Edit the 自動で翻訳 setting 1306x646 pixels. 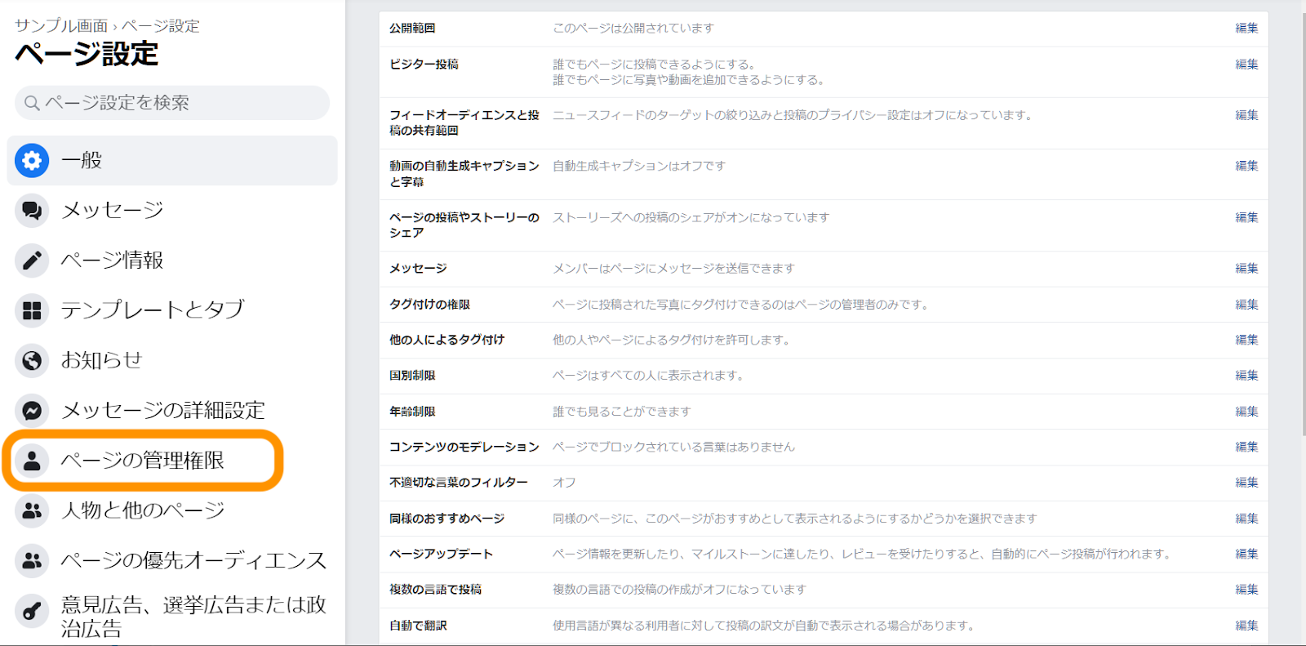(x=1246, y=626)
